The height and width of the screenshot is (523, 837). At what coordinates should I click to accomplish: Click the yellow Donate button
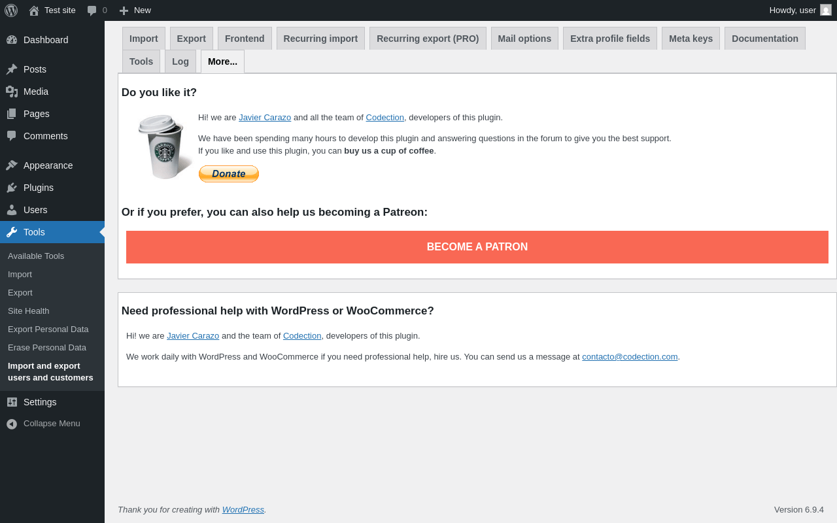click(x=229, y=174)
